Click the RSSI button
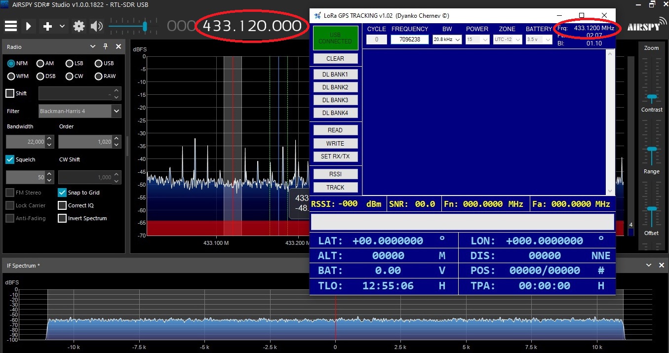The height and width of the screenshot is (353, 669). [335, 174]
